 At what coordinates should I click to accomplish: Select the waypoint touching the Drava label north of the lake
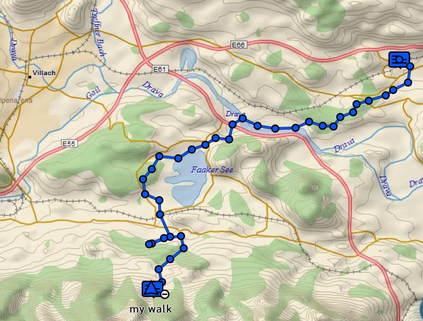click(242, 118)
